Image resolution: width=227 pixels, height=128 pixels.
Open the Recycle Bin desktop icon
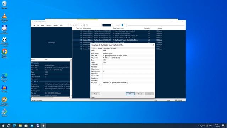[5, 5]
